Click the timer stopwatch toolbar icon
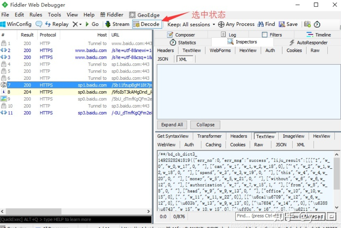Screen dimensions: 341x228 317,24
